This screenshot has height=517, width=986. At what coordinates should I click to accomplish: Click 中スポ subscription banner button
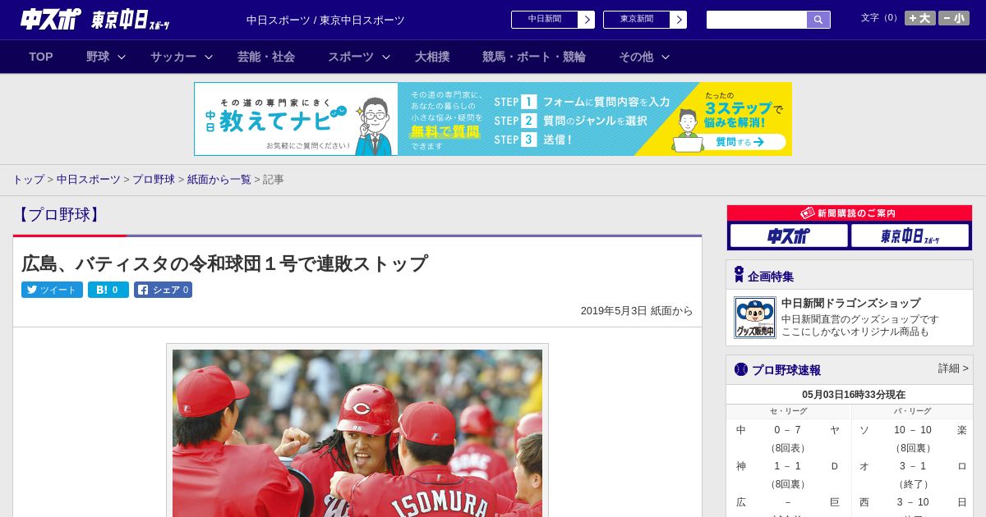pos(789,236)
